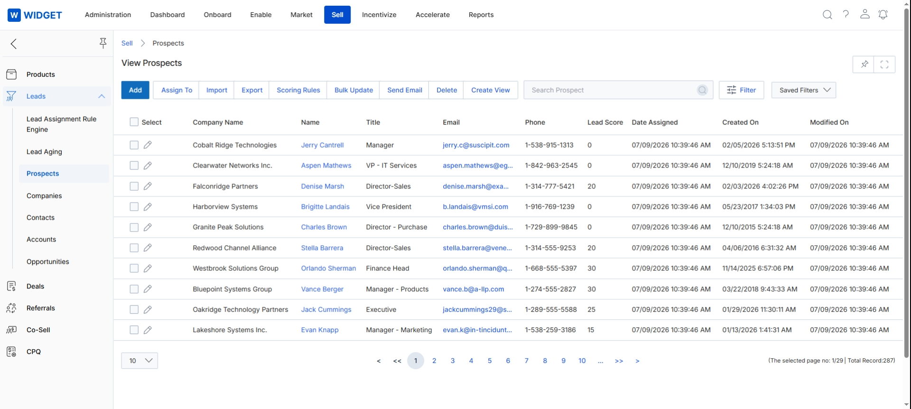Click the Create View button

click(x=491, y=90)
